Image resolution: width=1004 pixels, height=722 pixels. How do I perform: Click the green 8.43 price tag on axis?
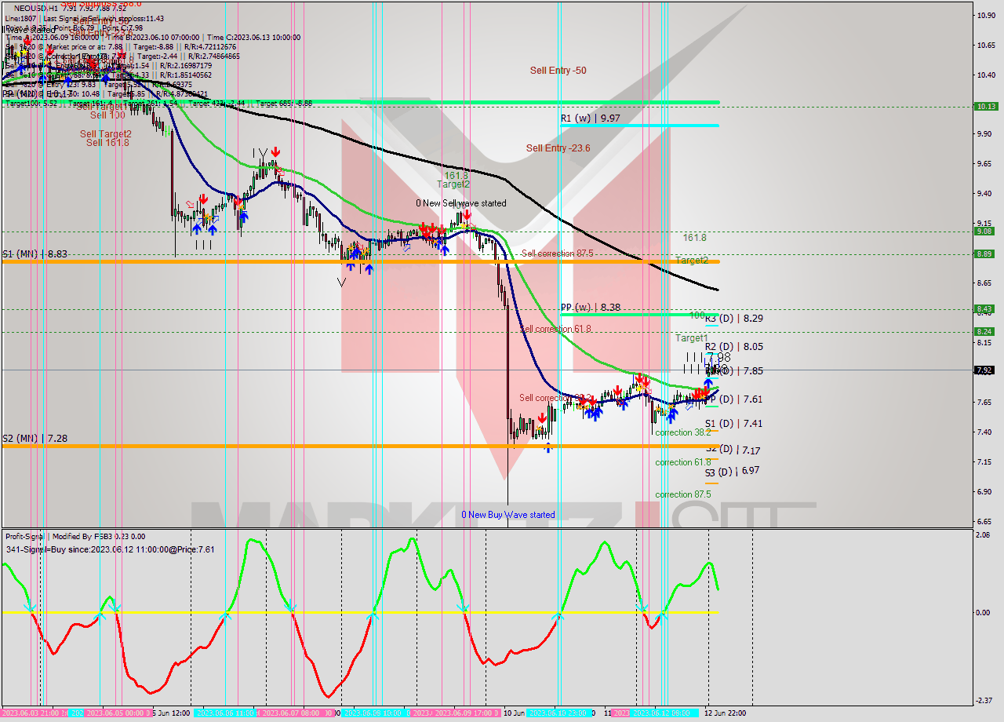point(985,308)
